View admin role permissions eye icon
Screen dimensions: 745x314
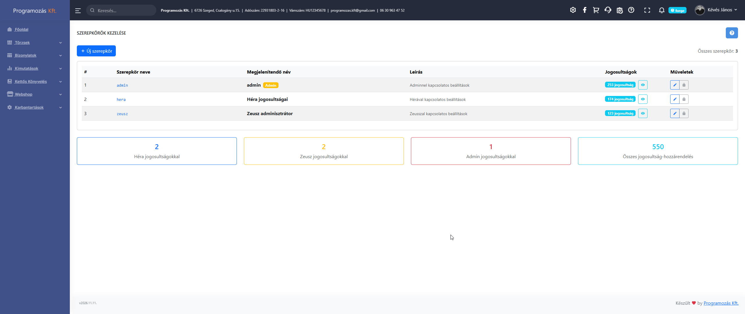[643, 85]
